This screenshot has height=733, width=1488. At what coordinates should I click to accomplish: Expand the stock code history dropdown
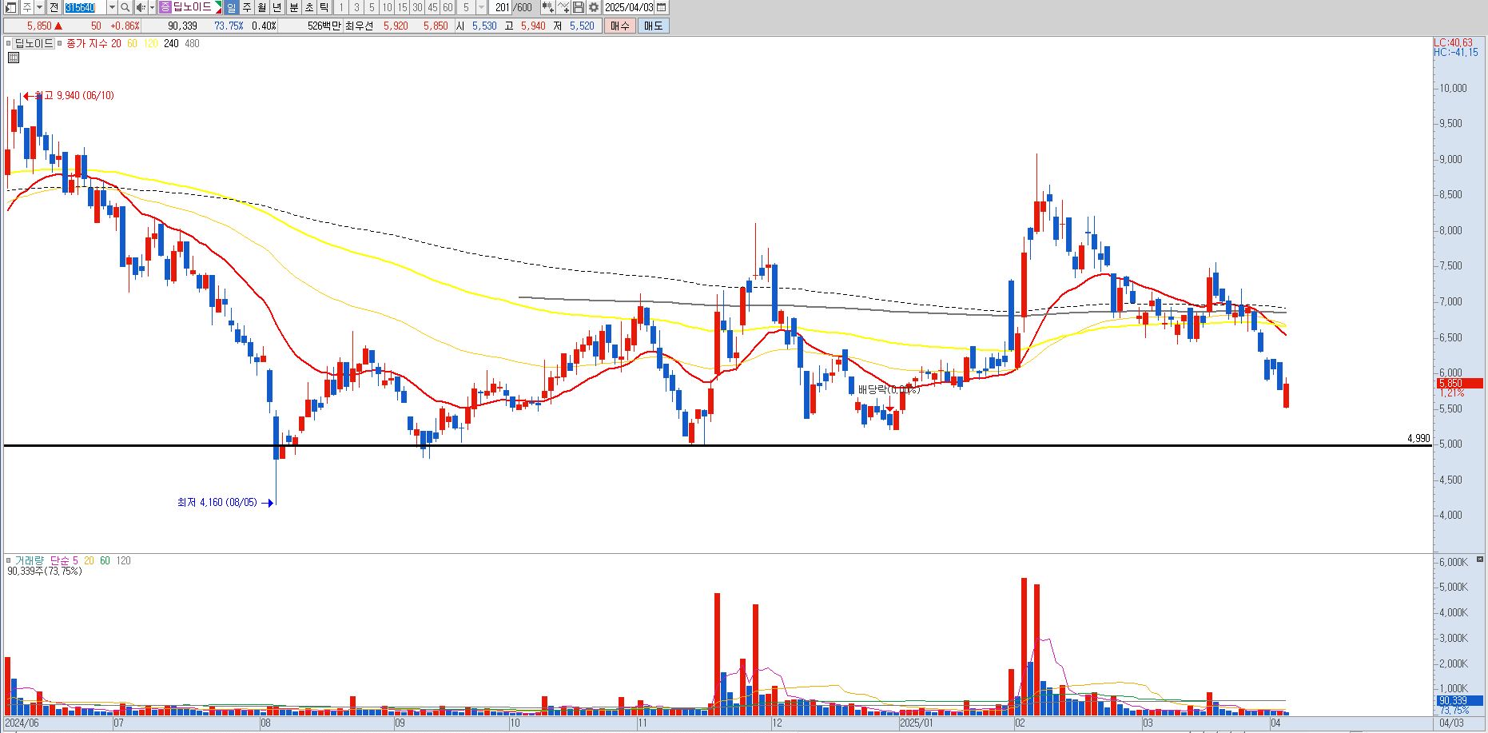pyautogui.click(x=112, y=7)
